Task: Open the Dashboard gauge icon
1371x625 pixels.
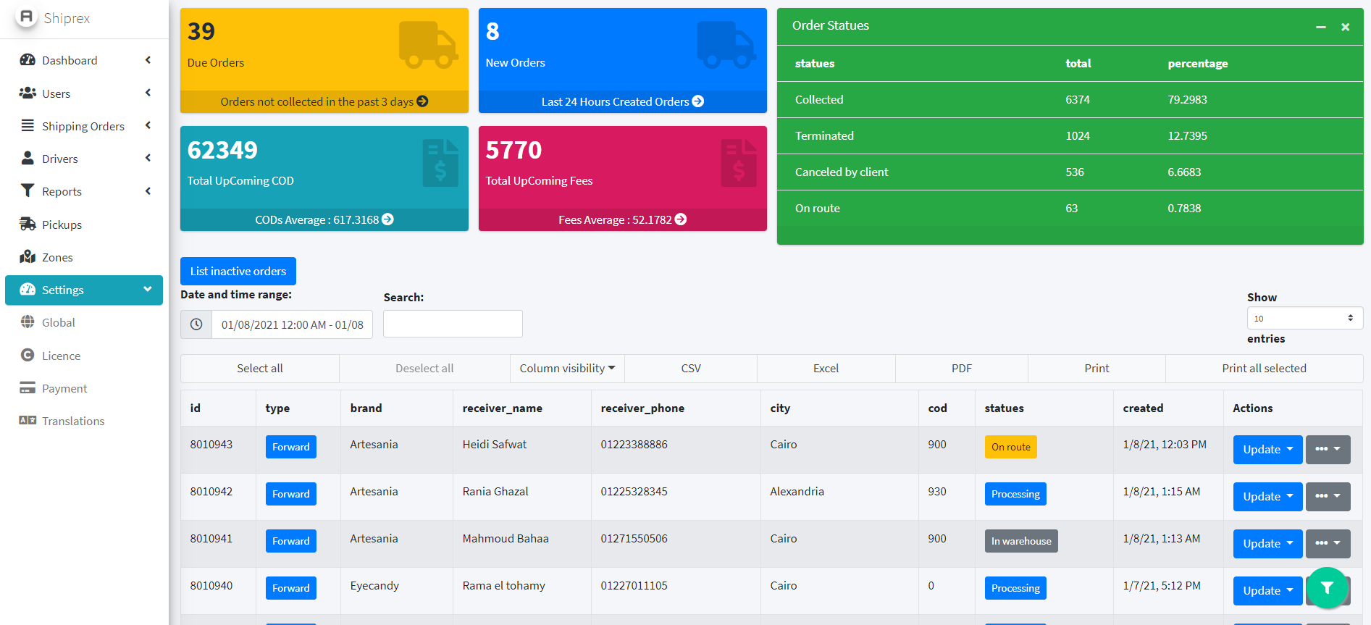Action: [x=28, y=60]
